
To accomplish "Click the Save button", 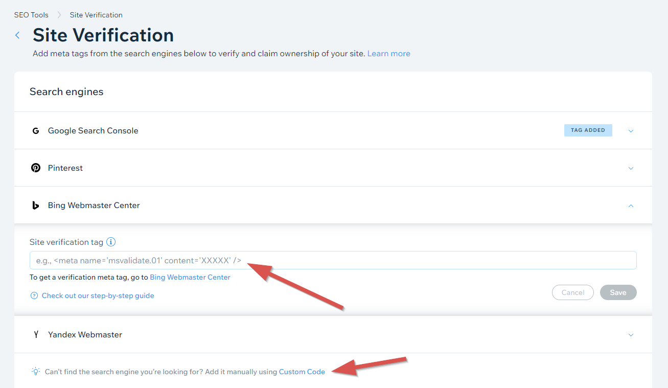I will click(x=618, y=292).
